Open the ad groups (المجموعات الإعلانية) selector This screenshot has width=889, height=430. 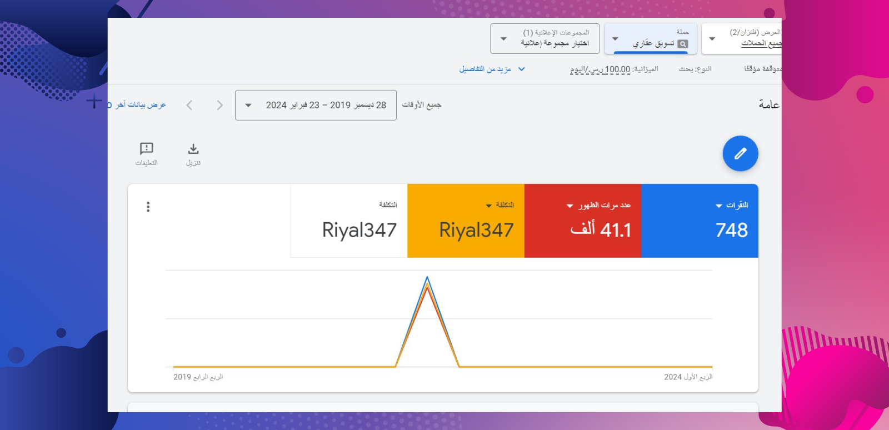pyautogui.click(x=545, y=38)
